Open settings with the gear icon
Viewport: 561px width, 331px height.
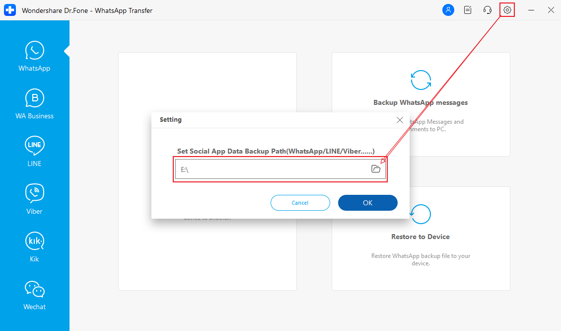click(x=507, y=10)
